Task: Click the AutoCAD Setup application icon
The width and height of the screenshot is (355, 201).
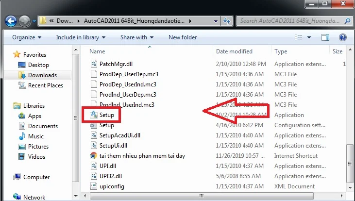Action: 94,115
